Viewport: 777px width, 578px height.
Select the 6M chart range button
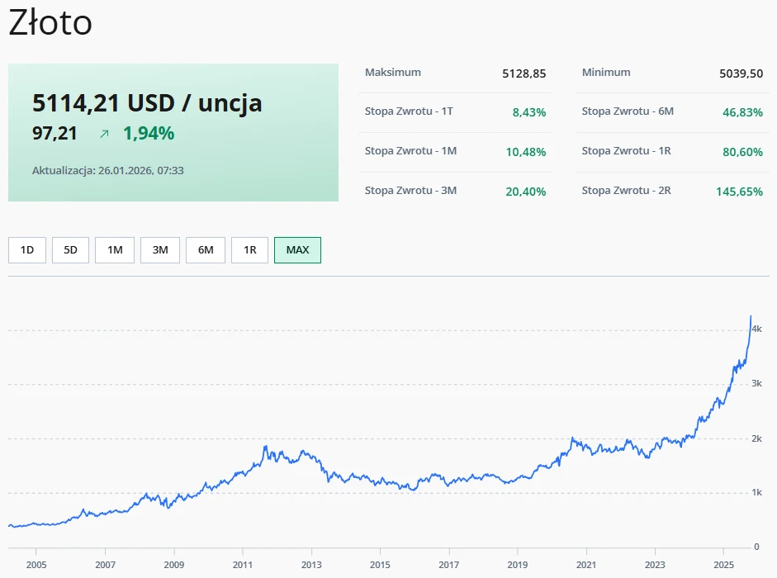[205, 250]
